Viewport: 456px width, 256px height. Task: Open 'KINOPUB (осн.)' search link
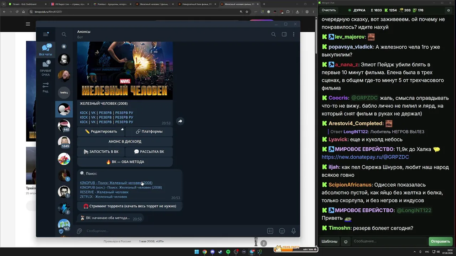click(x=121, y=187)
